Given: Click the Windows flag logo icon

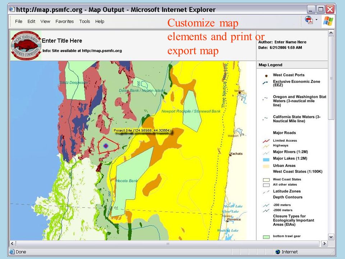Looking at the screenshot, I should (x=328, y=21).
